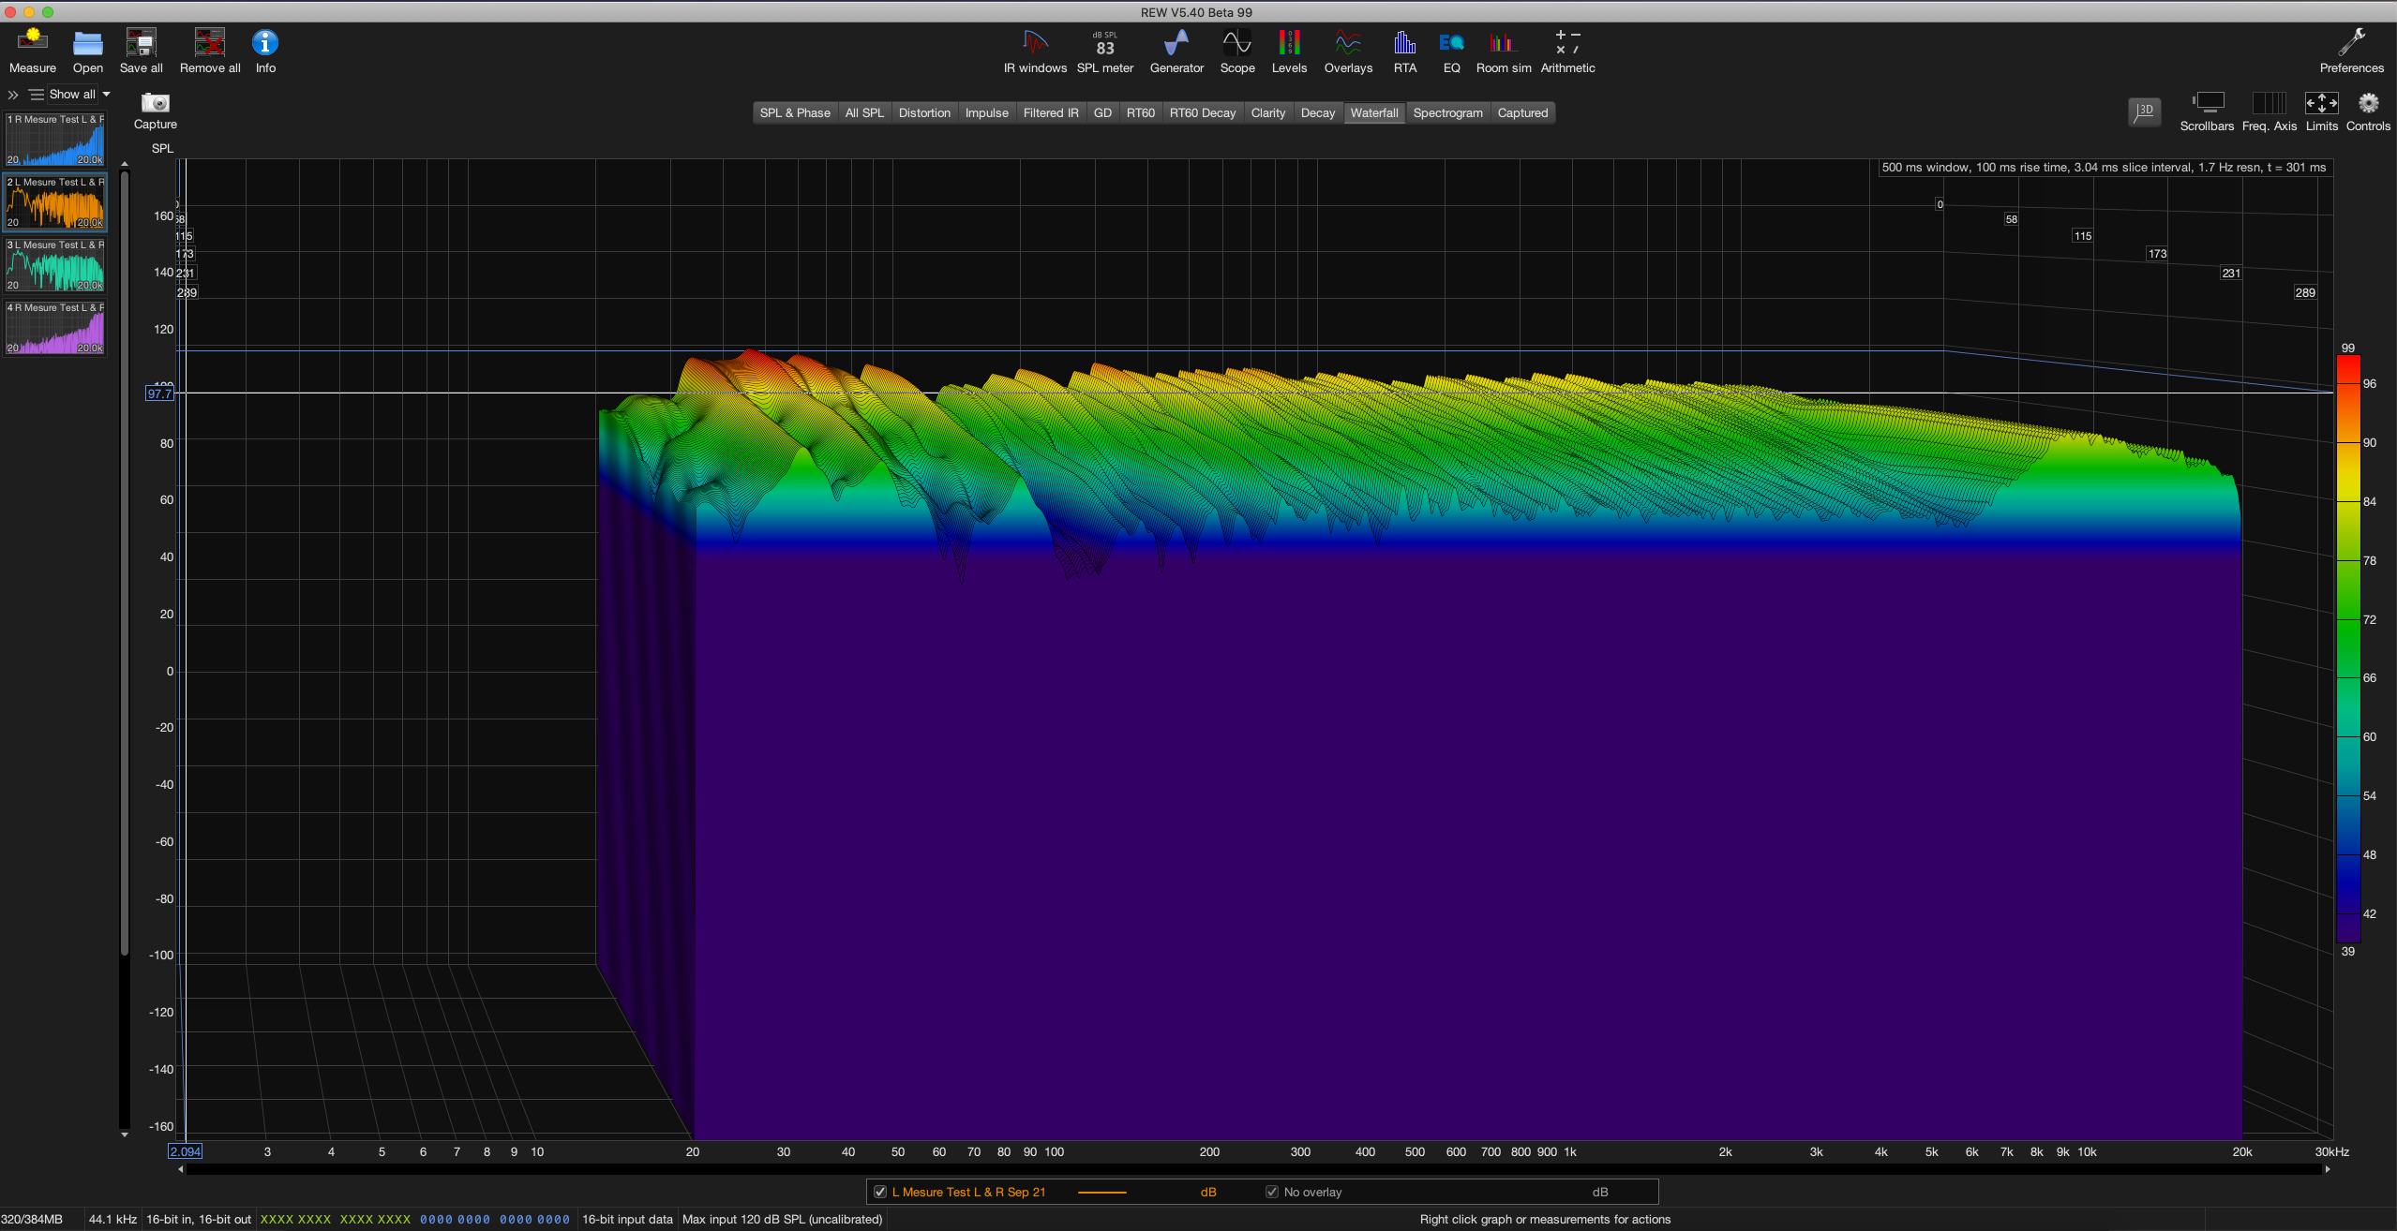Viewport: 2397px width, 1231px height.
Task: Click the graph Limits button
Action: point(2321,104)
